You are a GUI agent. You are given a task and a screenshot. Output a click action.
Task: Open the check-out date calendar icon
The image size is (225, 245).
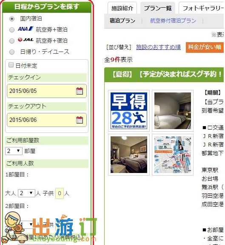point(80,120)
